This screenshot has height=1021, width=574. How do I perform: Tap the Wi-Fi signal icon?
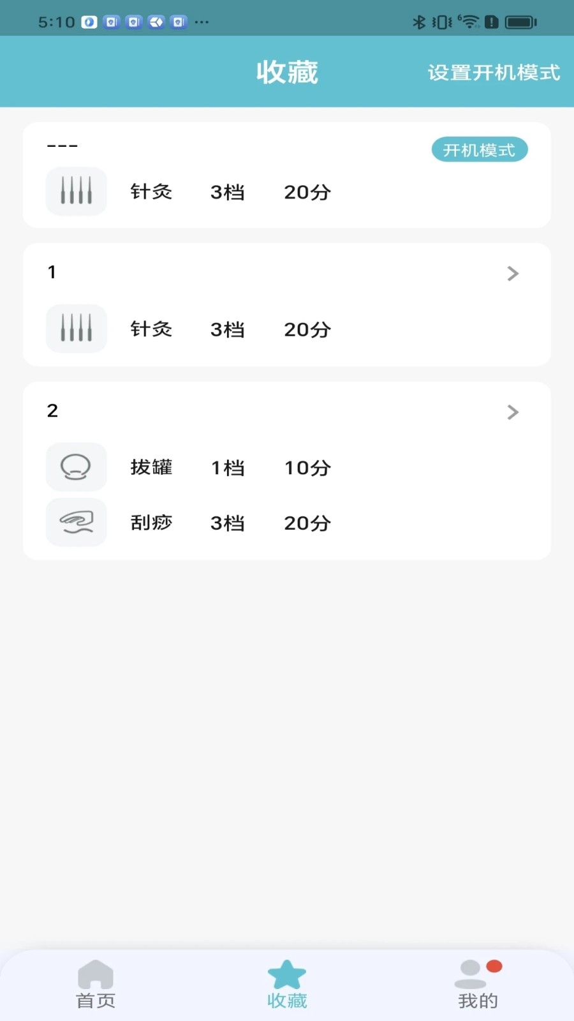[x=469, y=22]
